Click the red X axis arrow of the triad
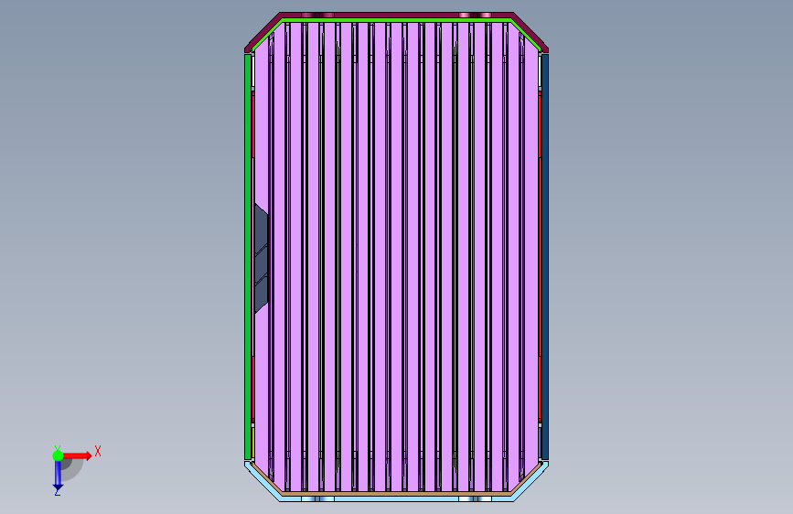This screenshot has width=793, height=514. point(78,455)
